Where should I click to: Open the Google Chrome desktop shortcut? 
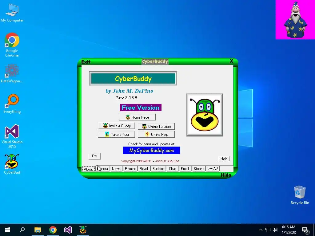point(12,45)
